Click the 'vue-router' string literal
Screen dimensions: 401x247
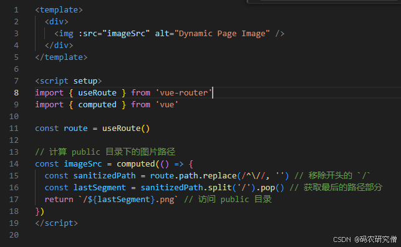183,93
